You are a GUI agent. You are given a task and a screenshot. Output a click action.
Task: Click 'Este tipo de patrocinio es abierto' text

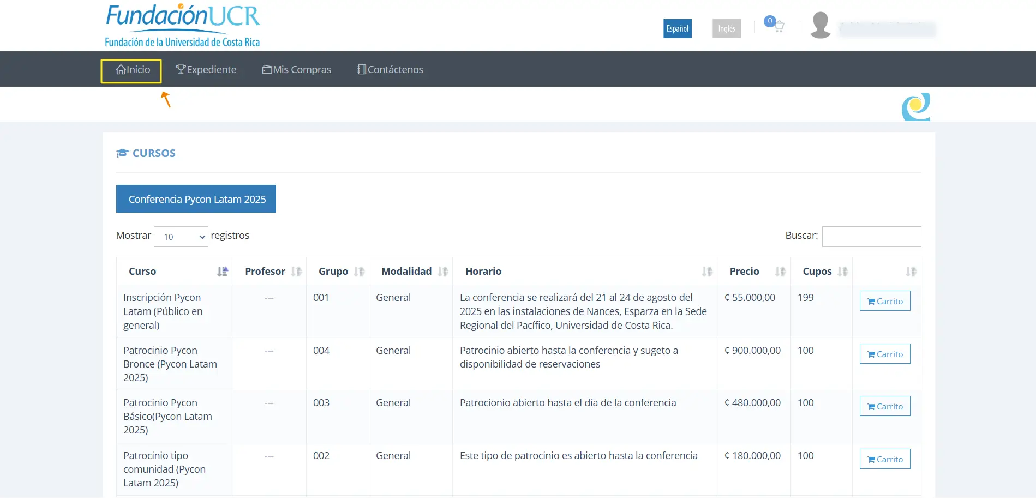pyautogui.click(x=578, y=456)
